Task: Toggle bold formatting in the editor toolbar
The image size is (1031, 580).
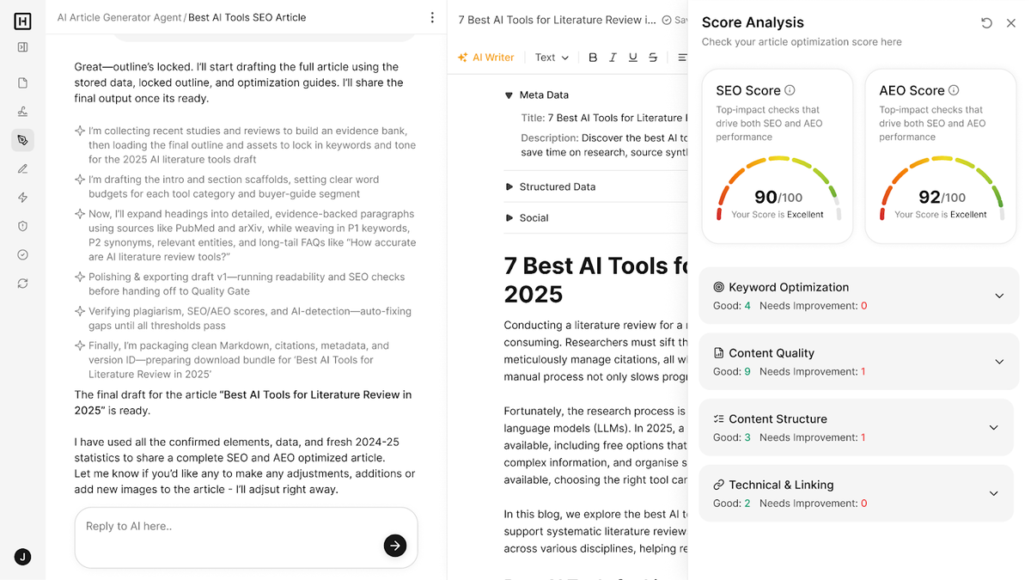Action: [x=593, y=57]
